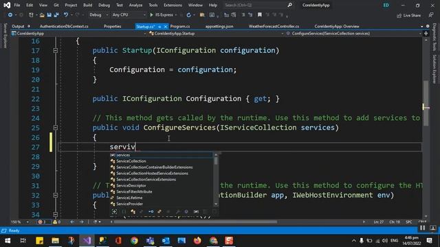Viewport: 440px width, 247px height.
Task: Click the Navigate Backward icon in toolbar
Action: (10, 15)
